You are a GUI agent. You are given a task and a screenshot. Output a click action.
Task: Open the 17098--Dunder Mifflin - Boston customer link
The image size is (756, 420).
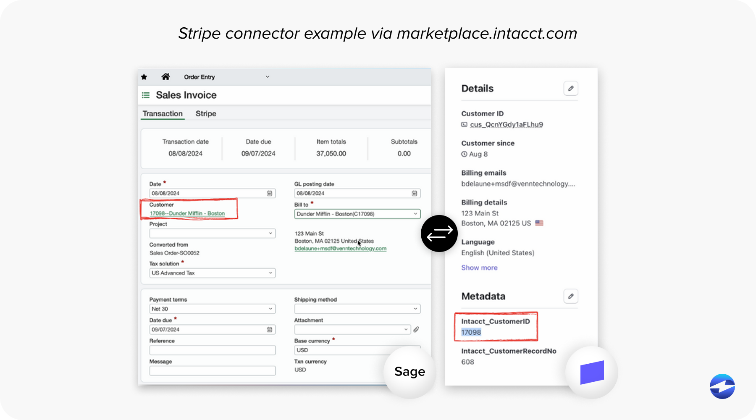tap(187, 213)
